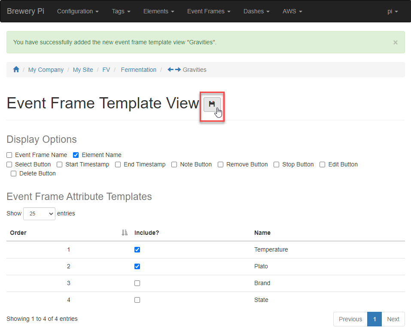This screenshot has height=329, width=411.
Task: Open the Show entries count dropdown
Action: 40,214
